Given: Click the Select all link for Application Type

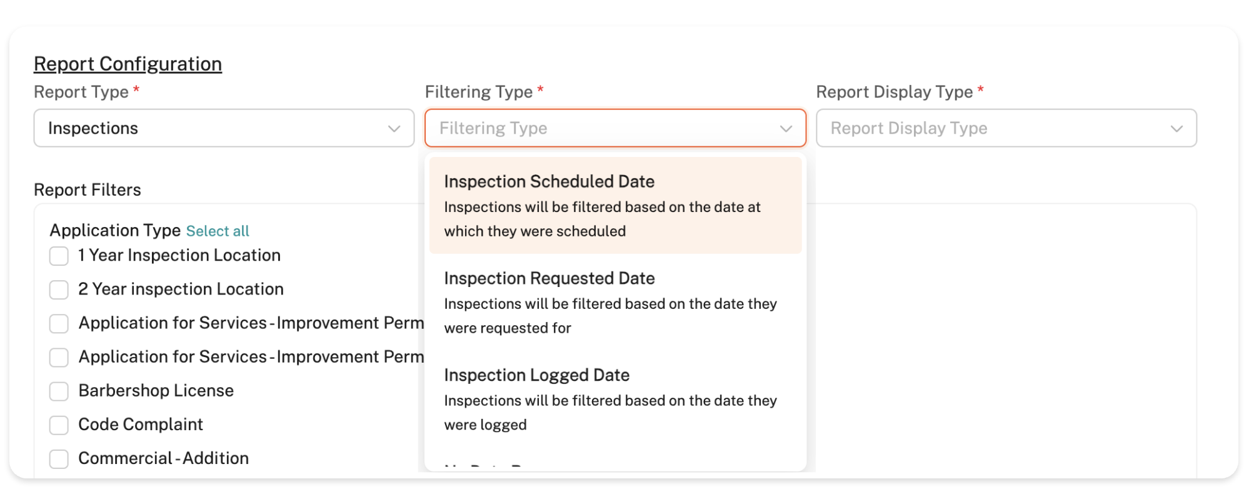Looking at the screenshot, I should [x=218, y=231].
